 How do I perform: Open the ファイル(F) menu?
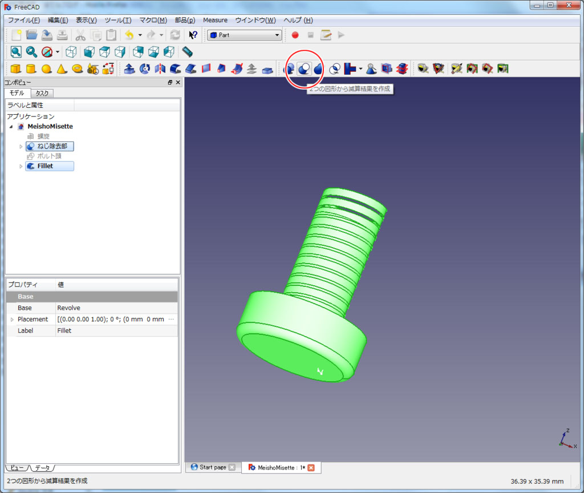[x=24, y=20]
